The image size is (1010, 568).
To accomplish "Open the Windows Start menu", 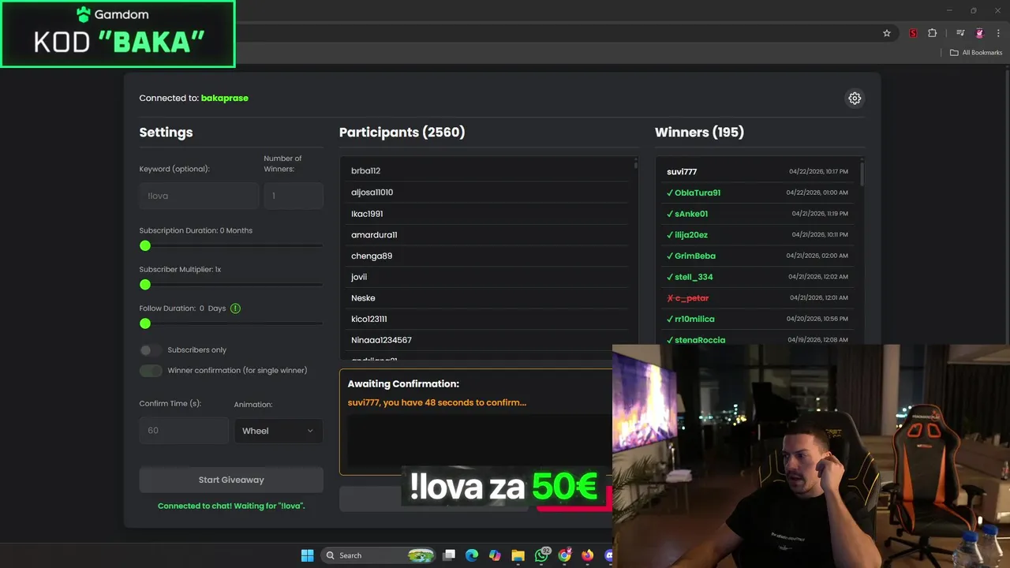I will pos(308,555).
